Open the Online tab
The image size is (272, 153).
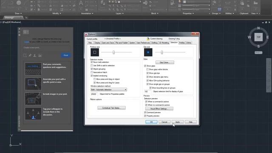[189, 42]
